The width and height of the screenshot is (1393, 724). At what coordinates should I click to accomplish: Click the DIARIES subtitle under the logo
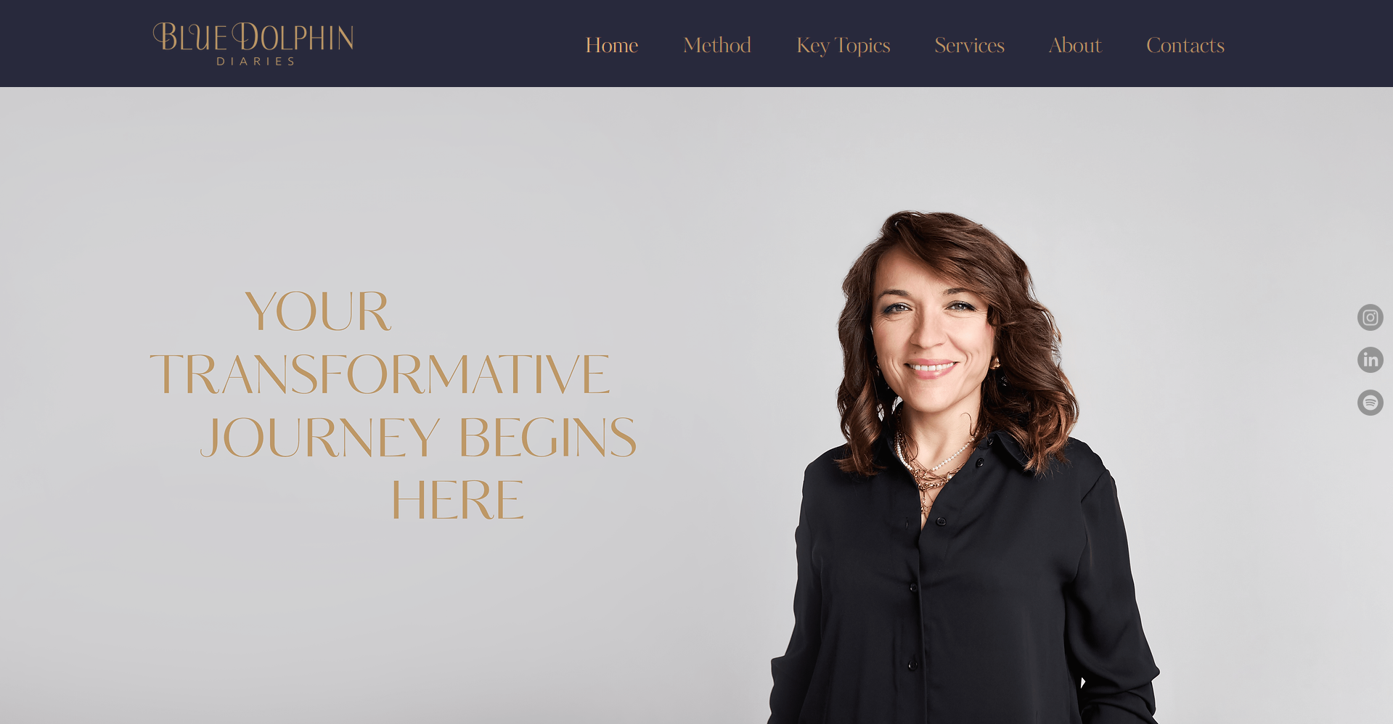pos(256,62)
